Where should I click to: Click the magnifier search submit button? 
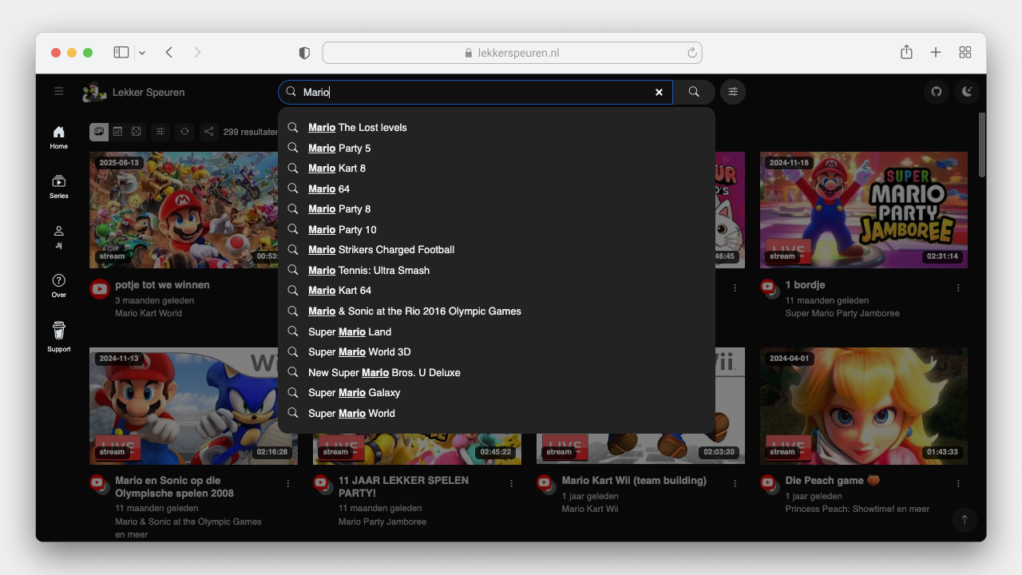point(694,92)
